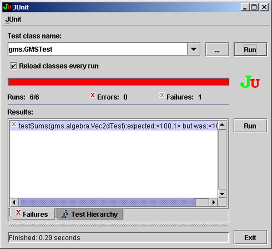The height and width of the screenshot is (249, 272).
Task: Click the gray X Failures counter icon
Action: pos(162,96)
